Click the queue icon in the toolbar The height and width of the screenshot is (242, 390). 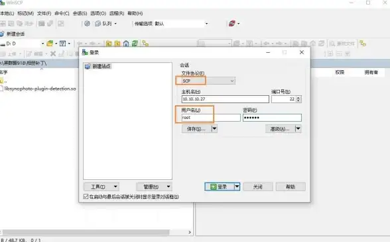tap(97, 24)
